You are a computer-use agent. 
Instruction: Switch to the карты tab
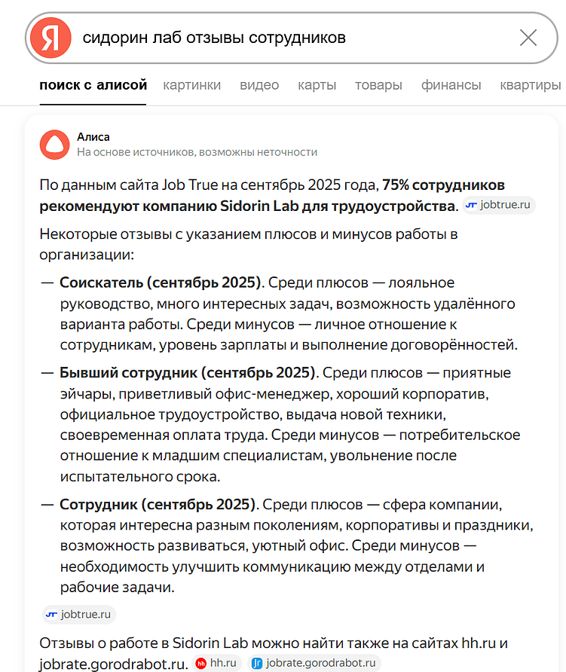coord(317,85)
